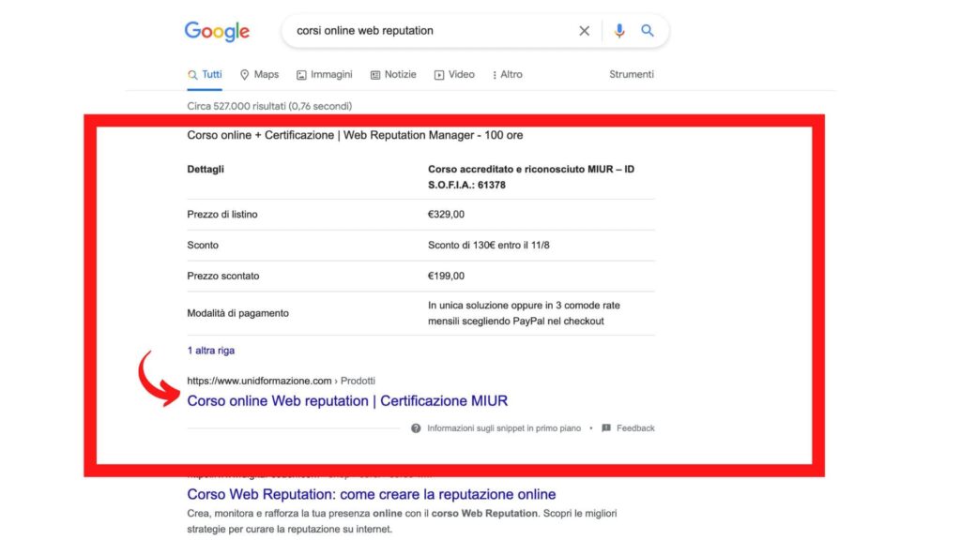Select the '€329,00' list price cell
961x540 pixels.
(x=446, y=215)
